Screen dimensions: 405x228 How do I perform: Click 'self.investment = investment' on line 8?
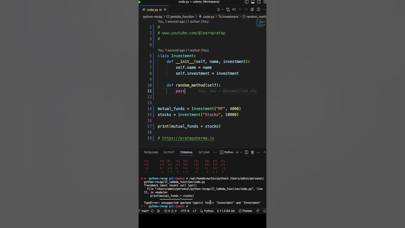click(x=207, y=73)
